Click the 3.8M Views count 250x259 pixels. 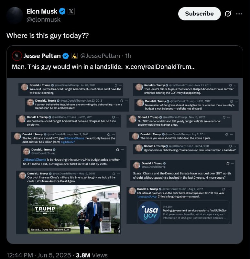pos(92,255)
